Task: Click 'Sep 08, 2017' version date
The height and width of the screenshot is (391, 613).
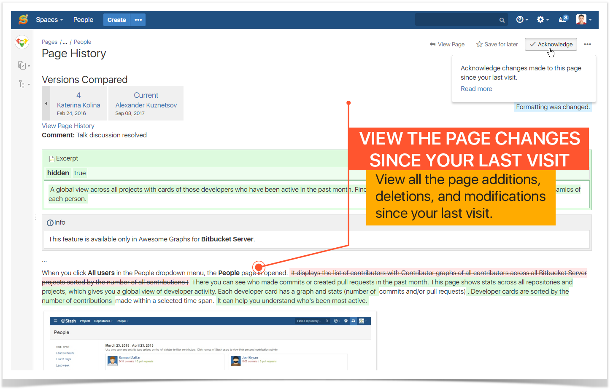Action: coord(130,113)
